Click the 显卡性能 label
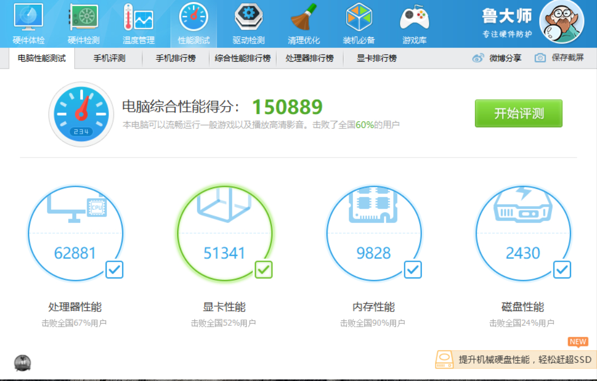 [224, 307]
